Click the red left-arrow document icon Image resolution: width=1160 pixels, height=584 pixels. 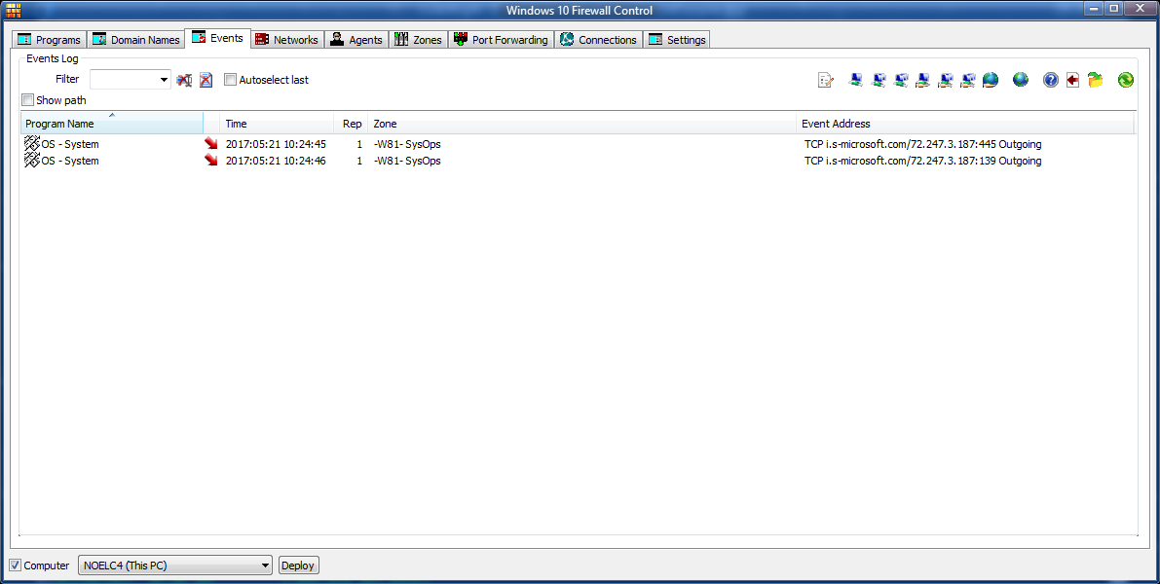coord(1072,80)
